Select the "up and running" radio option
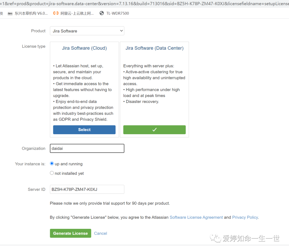 point(52,164)
